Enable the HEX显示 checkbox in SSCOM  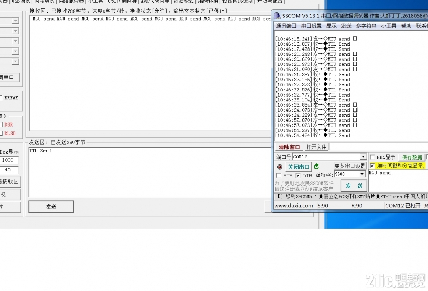[372, 157]
